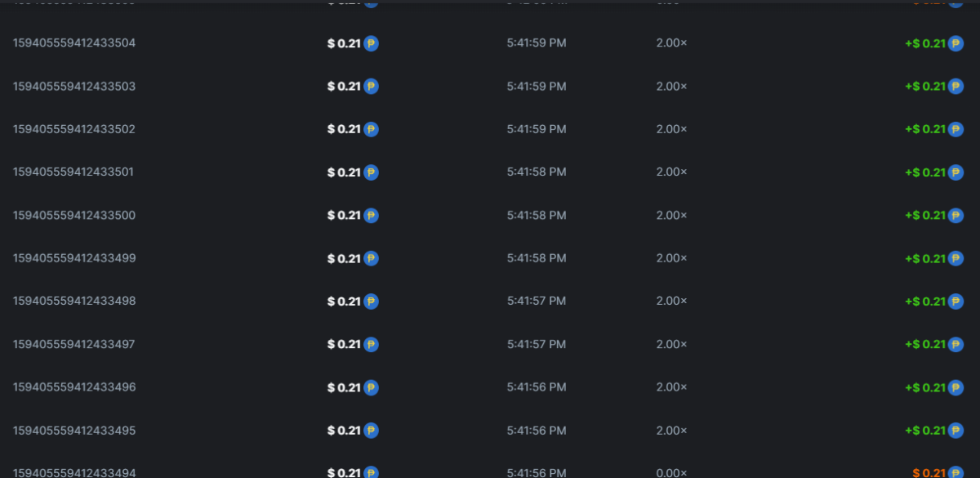Click the bet amount coin icon in row 159405559412433500

[x=371, y=216]
